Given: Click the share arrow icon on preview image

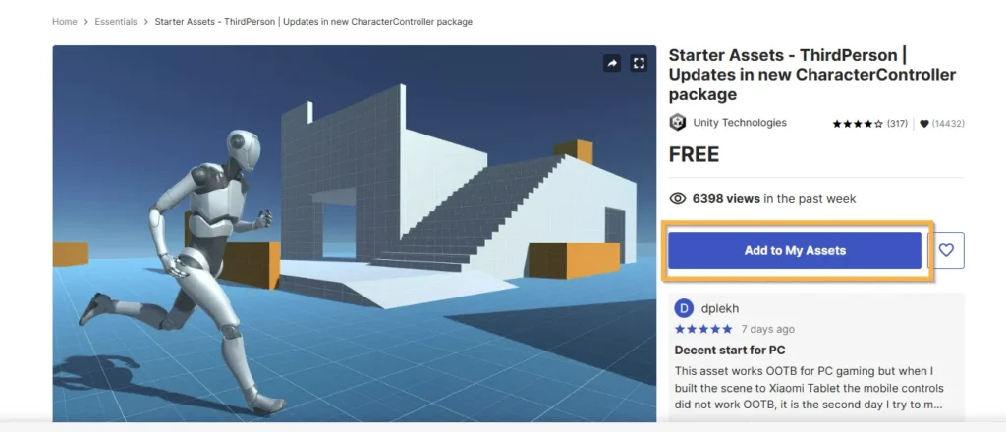Looking at the screenshot, I should [611, 63].
